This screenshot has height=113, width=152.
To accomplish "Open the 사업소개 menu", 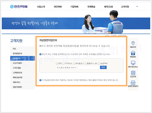I will click(x=41, y=7).
